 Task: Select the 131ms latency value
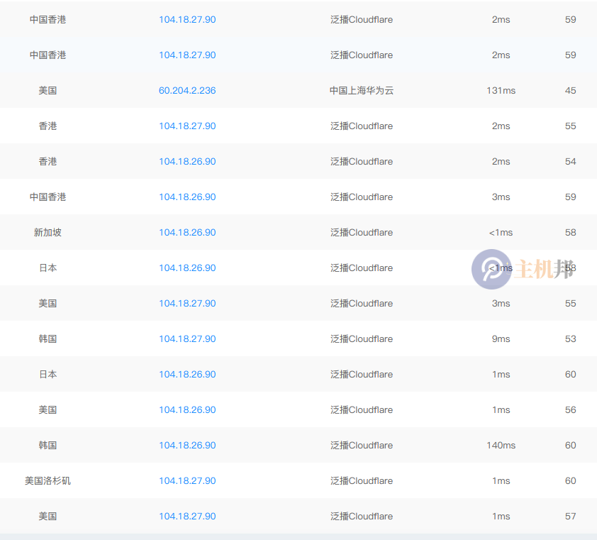tap(501, 91)
